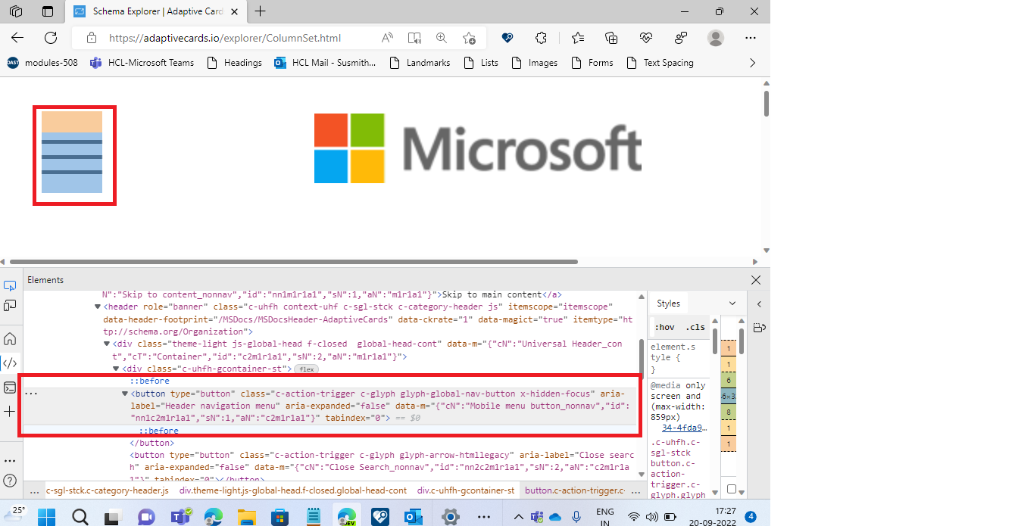Open a new tab with plus button
The height and width of the screenshot is (526, 1018).
click(261, 11)
